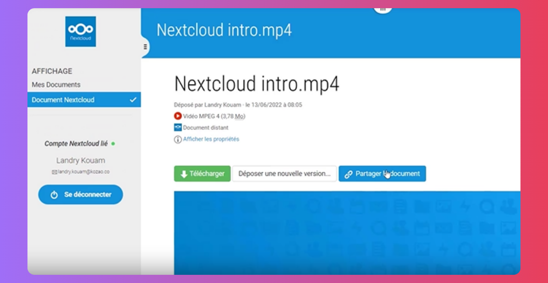This screenshot has height=283, width=548.
Task: Click the Nextcloud intro.mp4 page heading
Action: pos(257,84)
